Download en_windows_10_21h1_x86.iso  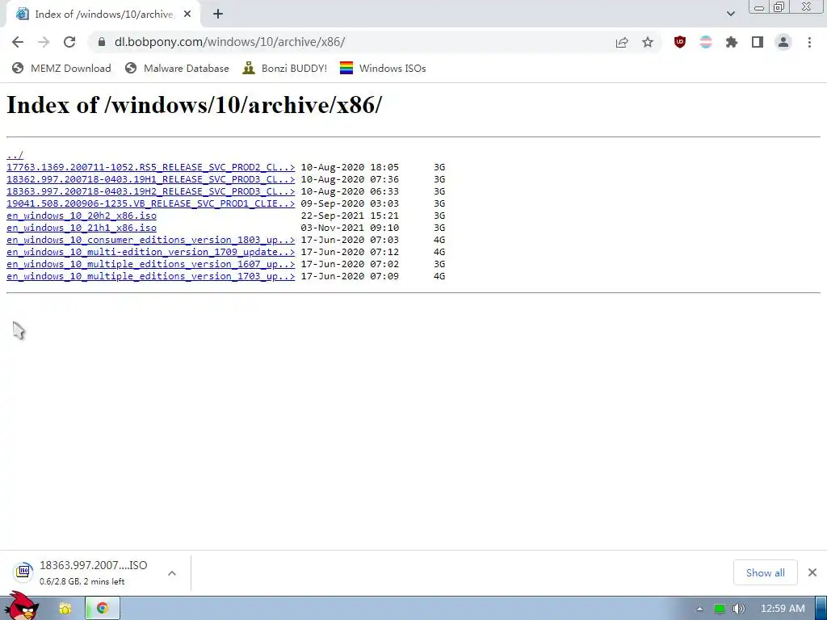click(82, 228)
